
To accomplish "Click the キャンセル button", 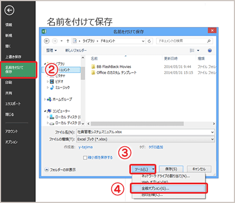I will 199,169.
